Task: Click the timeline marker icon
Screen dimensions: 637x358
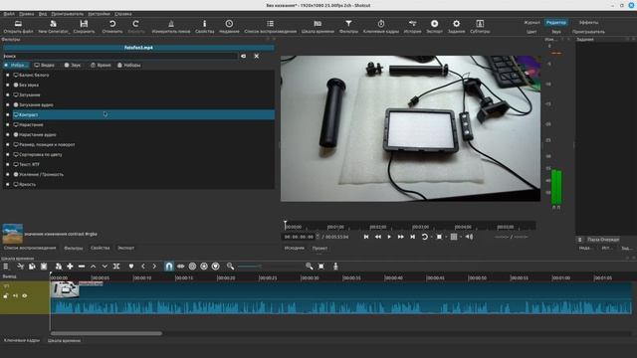Action: 130,267
